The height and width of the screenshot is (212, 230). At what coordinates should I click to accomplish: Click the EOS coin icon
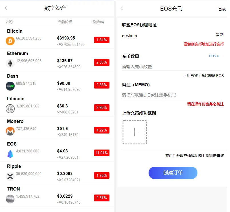10,154
